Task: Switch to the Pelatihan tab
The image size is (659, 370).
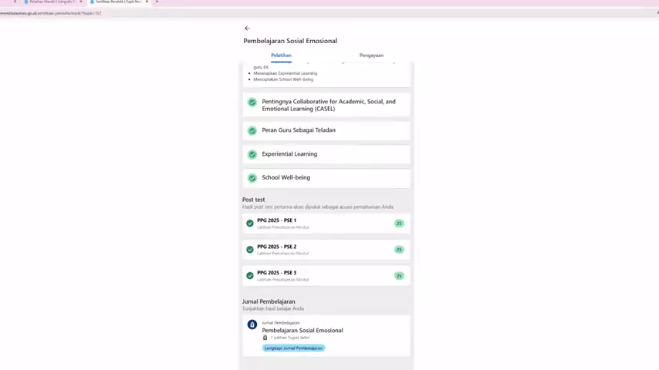Action: pos(281,55)
